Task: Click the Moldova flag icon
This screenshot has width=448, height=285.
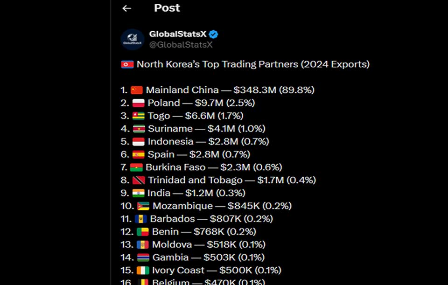Action: click(143, 244)
